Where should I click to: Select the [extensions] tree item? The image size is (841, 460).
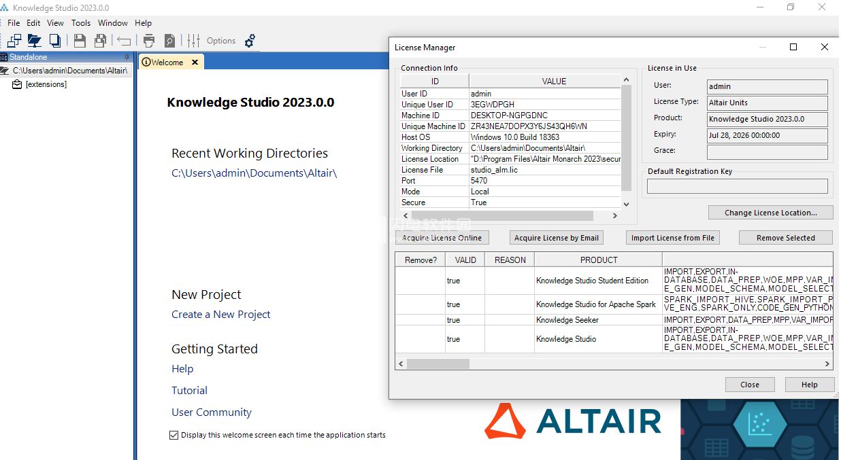click(46, 84)
